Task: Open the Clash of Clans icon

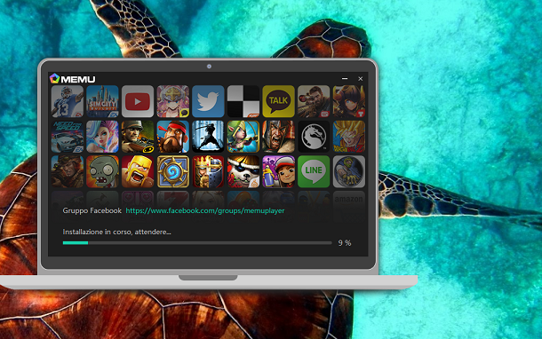Action: (138, 171)
